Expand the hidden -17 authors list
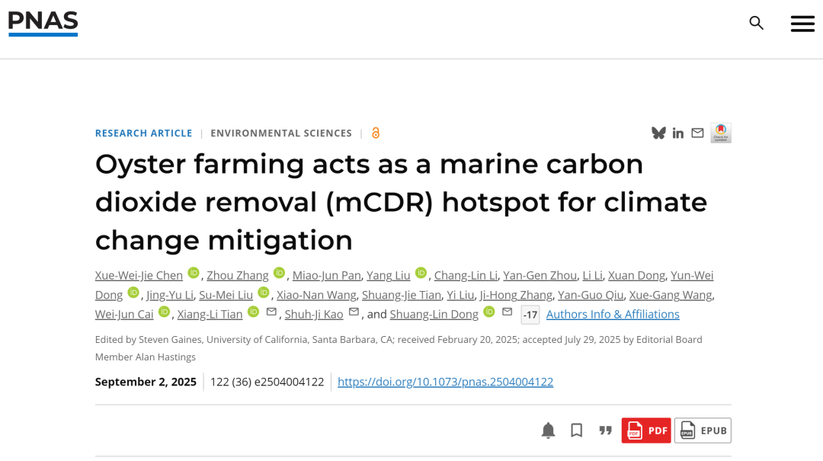823x461 pixels. point(530,315)
